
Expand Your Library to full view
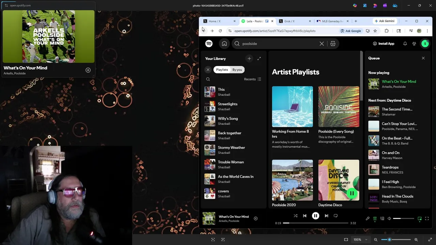[x=259, y=59]
